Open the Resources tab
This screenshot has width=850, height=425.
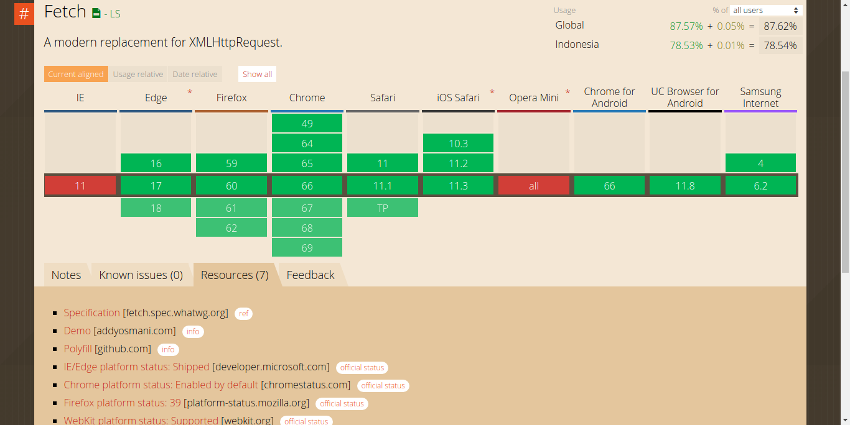click(234, 275)
